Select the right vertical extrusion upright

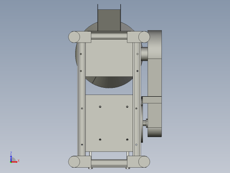tap(137, 99)
